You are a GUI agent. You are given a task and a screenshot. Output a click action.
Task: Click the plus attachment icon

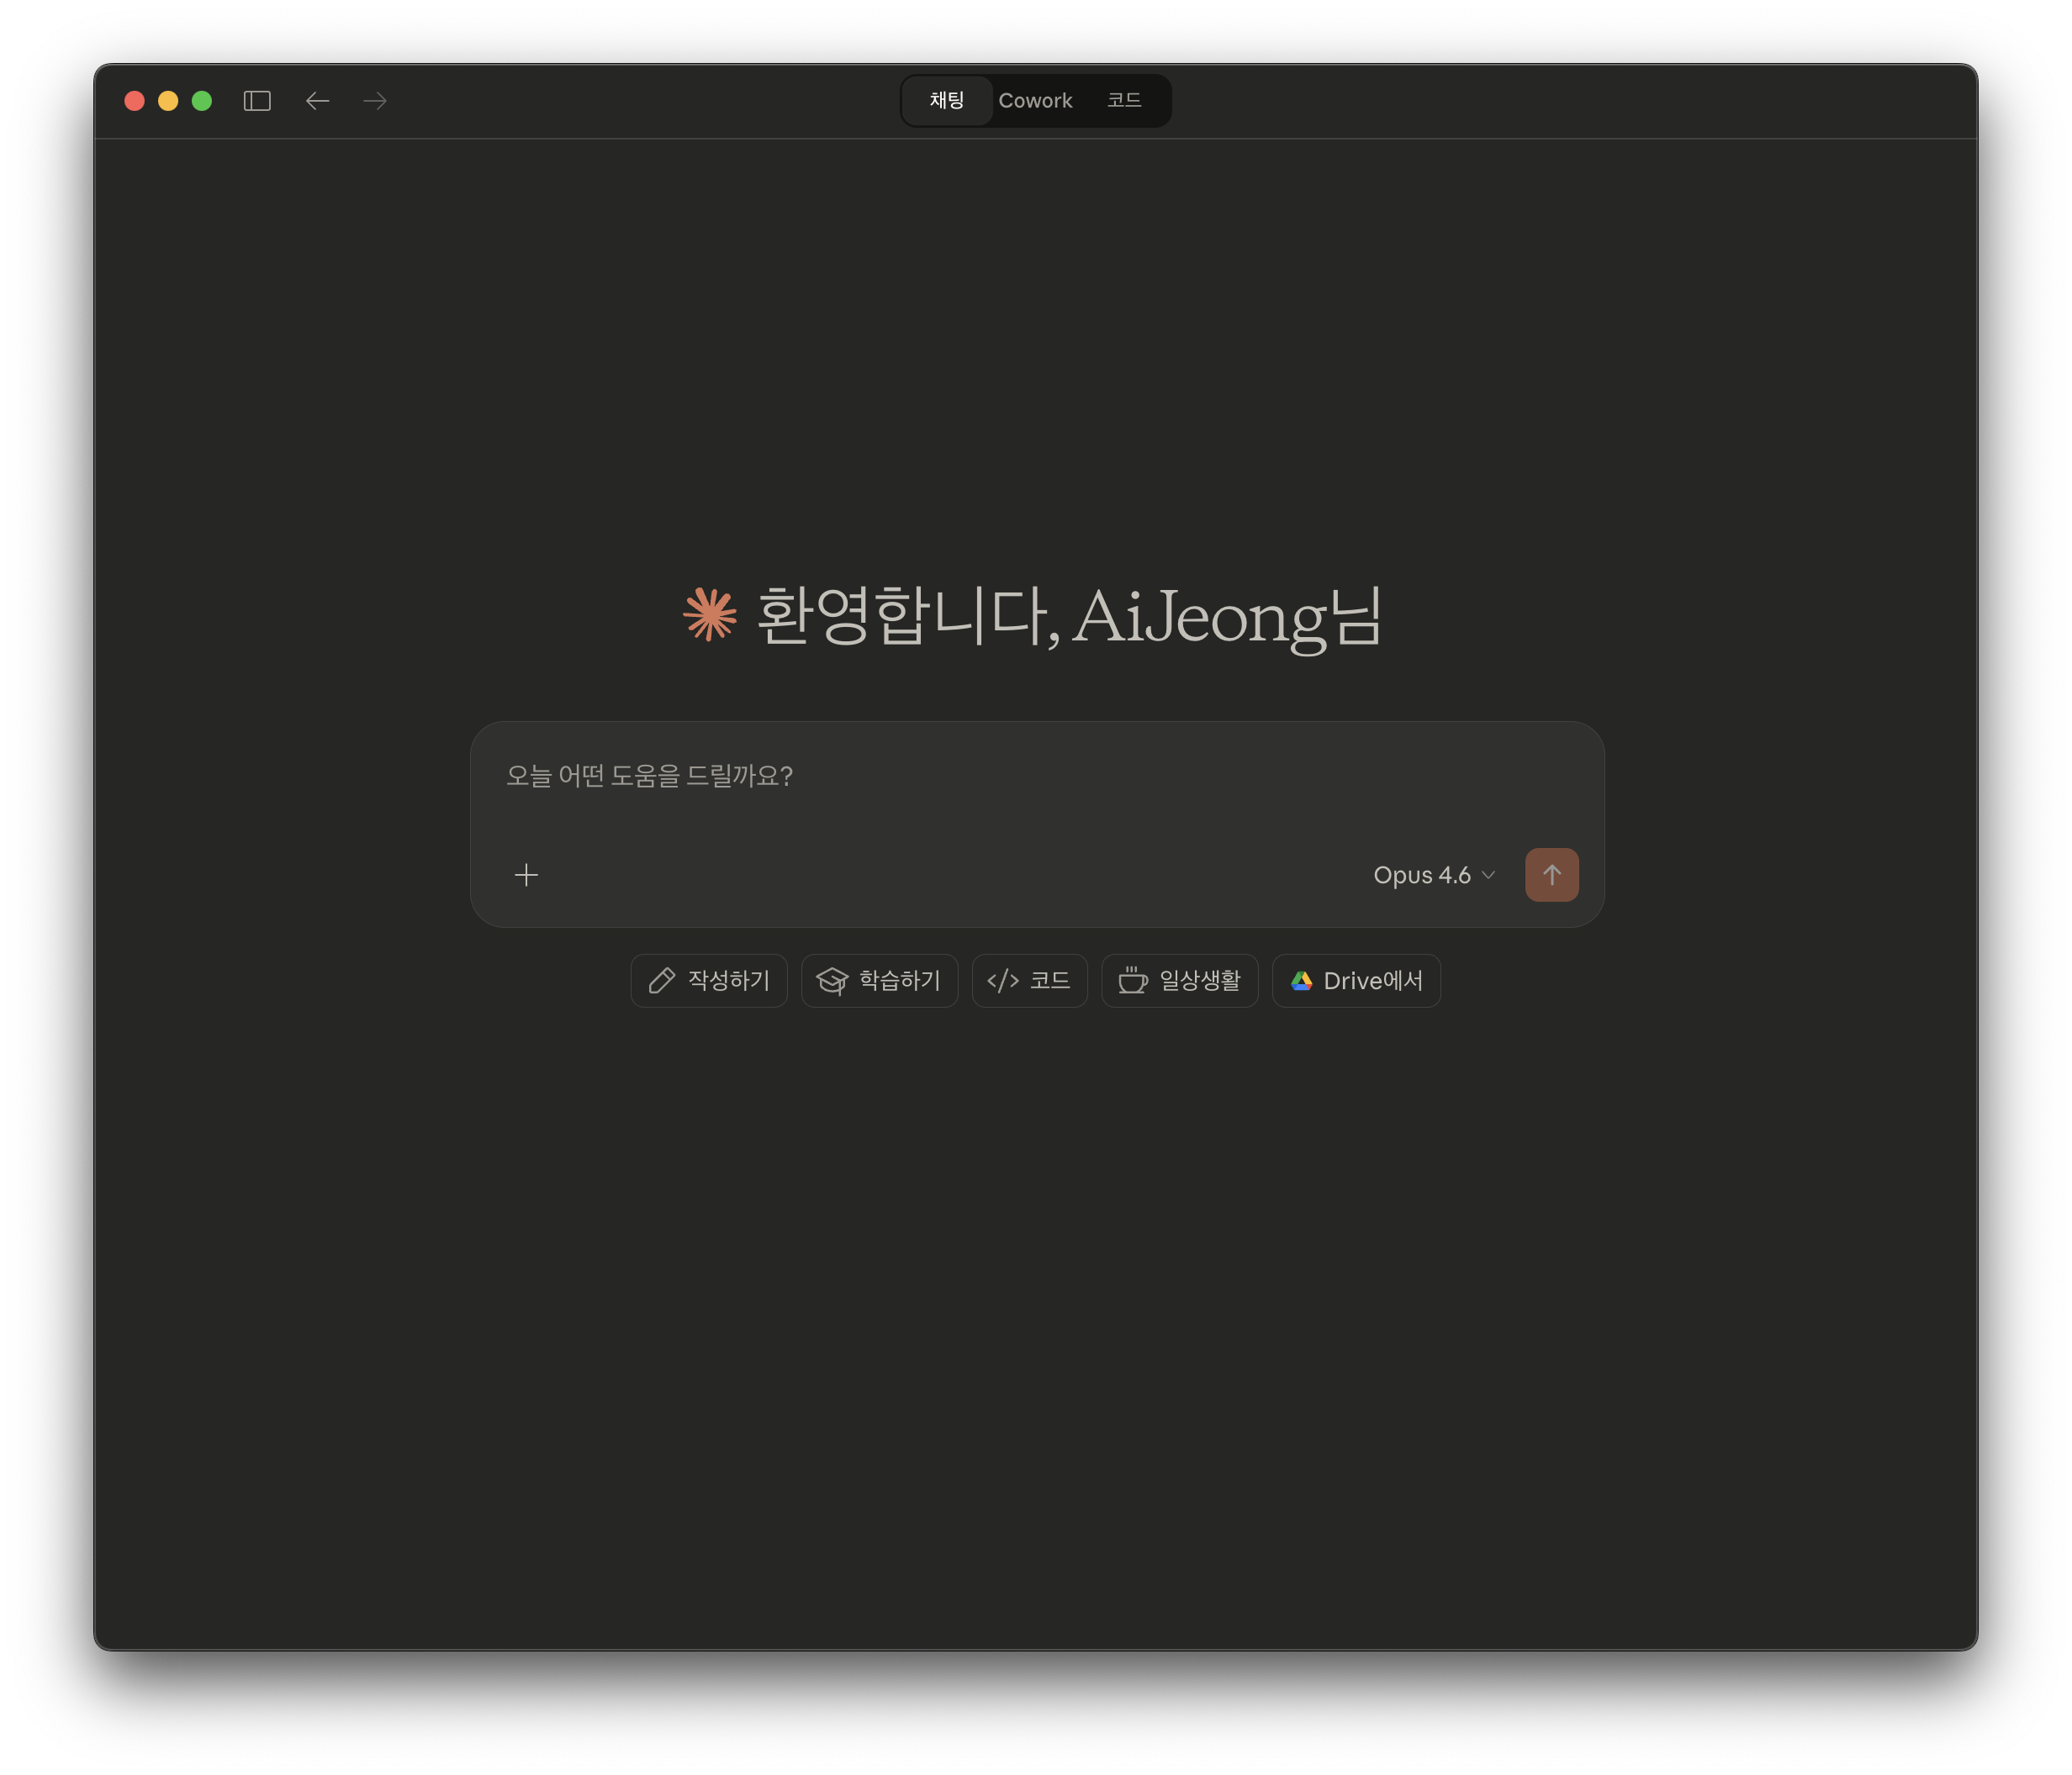pyautogui.click(x=526, y=875)
